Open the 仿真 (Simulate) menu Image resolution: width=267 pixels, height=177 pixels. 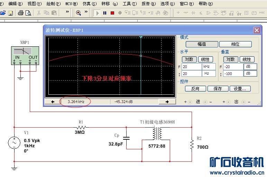[x=89, y=3]
